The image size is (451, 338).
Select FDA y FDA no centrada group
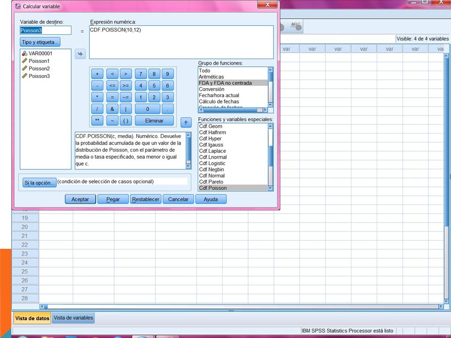point(233,83)
